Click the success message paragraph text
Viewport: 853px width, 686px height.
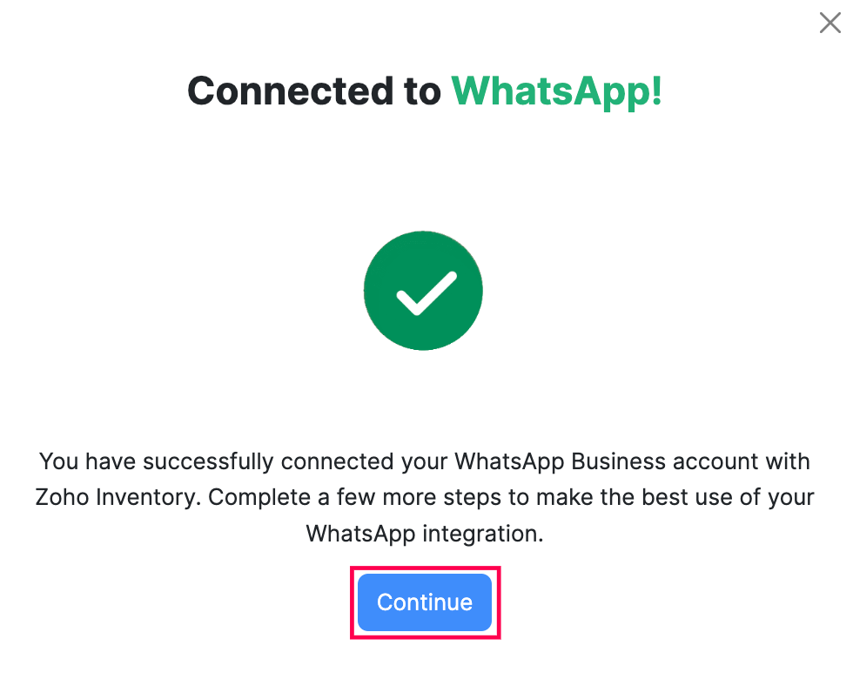[x=425, y=497]
